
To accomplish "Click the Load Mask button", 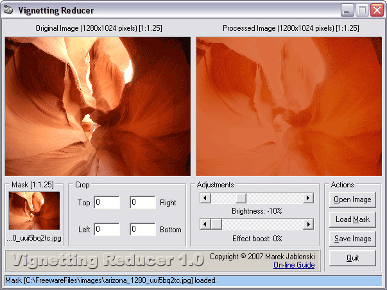I will point(352,219).
